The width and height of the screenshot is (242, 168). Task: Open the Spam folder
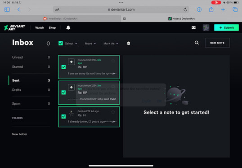[x=31, y=104]
